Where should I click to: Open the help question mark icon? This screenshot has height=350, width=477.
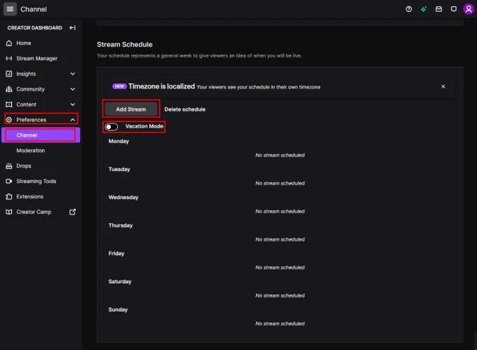pyautogui.click(x=408, y=9)
